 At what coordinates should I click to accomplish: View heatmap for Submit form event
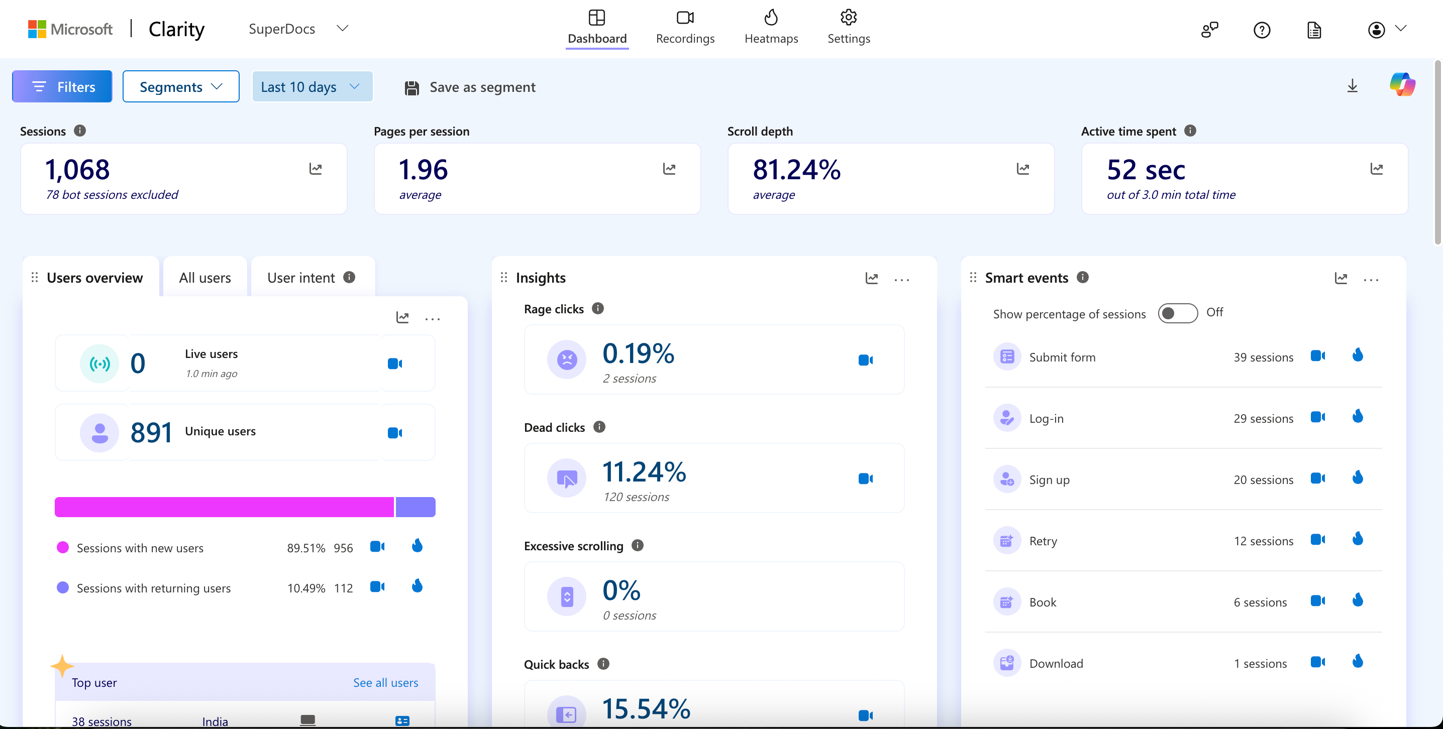1357,355
